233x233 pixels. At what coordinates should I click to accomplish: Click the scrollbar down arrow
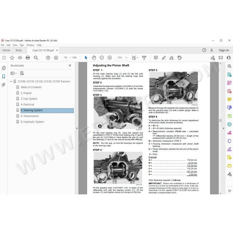point(220,193)
